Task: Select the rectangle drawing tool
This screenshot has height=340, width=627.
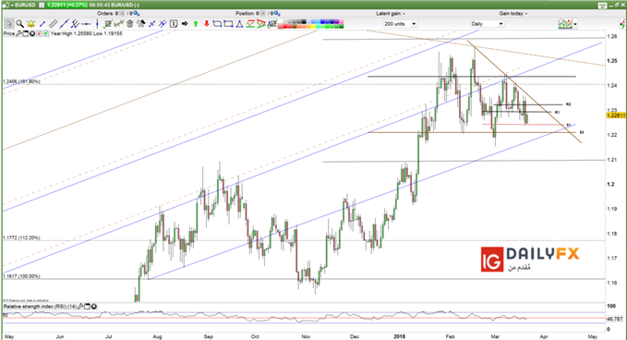Action: point(228,24)
